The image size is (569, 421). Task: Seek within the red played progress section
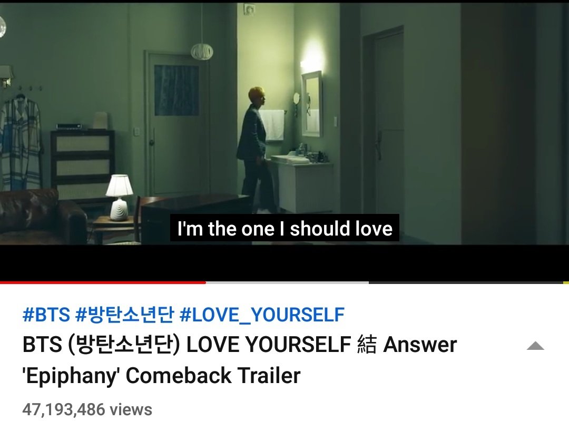pos(103,282)
